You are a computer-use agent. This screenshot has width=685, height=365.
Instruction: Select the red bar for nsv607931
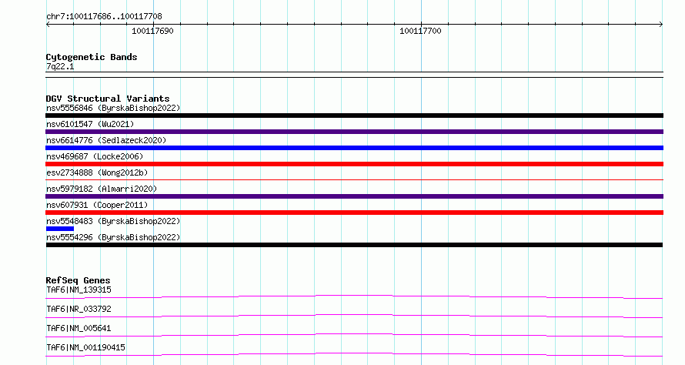pos(354,213)
